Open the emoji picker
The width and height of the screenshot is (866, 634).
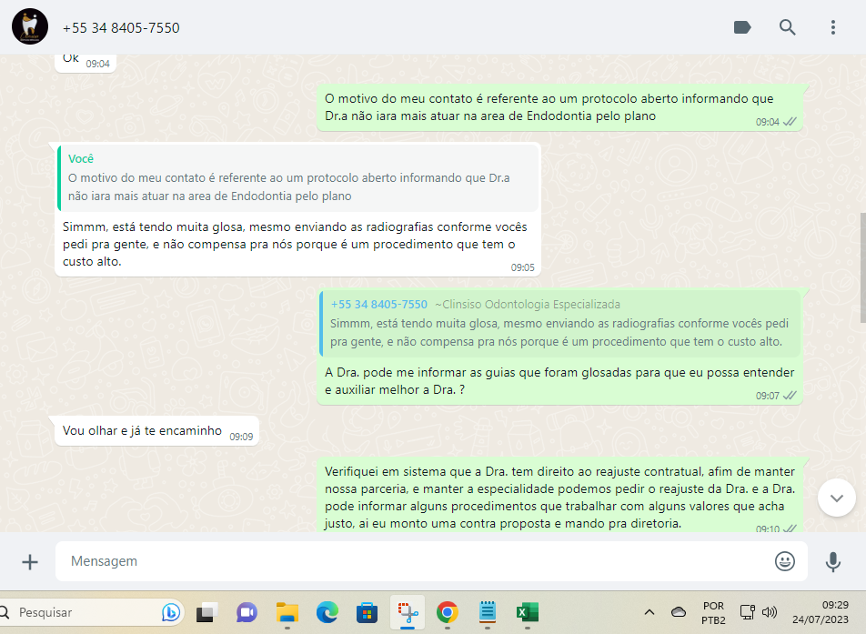pyautogui.click(x=784, y=561)
